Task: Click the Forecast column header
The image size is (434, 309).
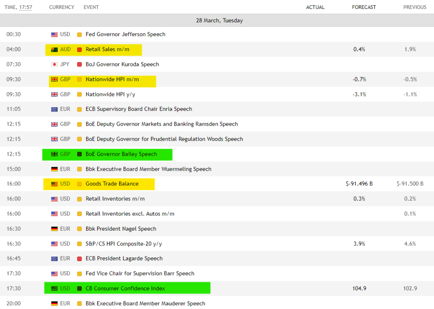Action: click(364, 7)
